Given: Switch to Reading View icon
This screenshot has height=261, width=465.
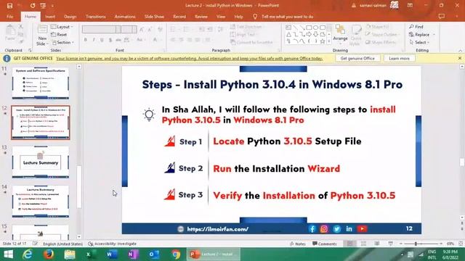Looking at the screenshot, I should (377, 244).
